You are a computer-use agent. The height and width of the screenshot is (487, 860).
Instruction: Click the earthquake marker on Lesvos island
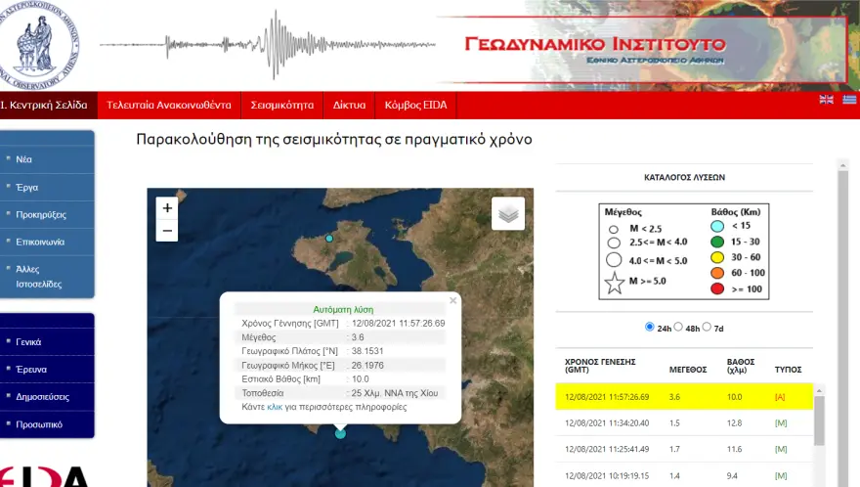(329, 239)
